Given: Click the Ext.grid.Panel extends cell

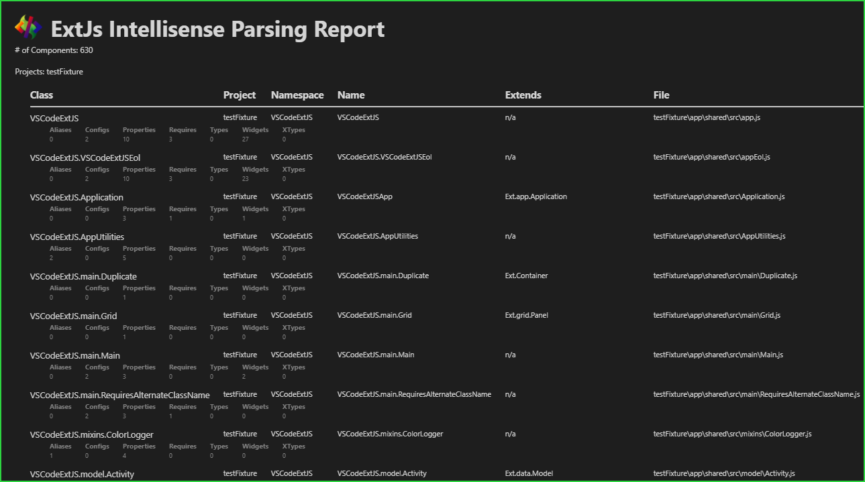Looking at the screenshot, I should coord(527,316).
